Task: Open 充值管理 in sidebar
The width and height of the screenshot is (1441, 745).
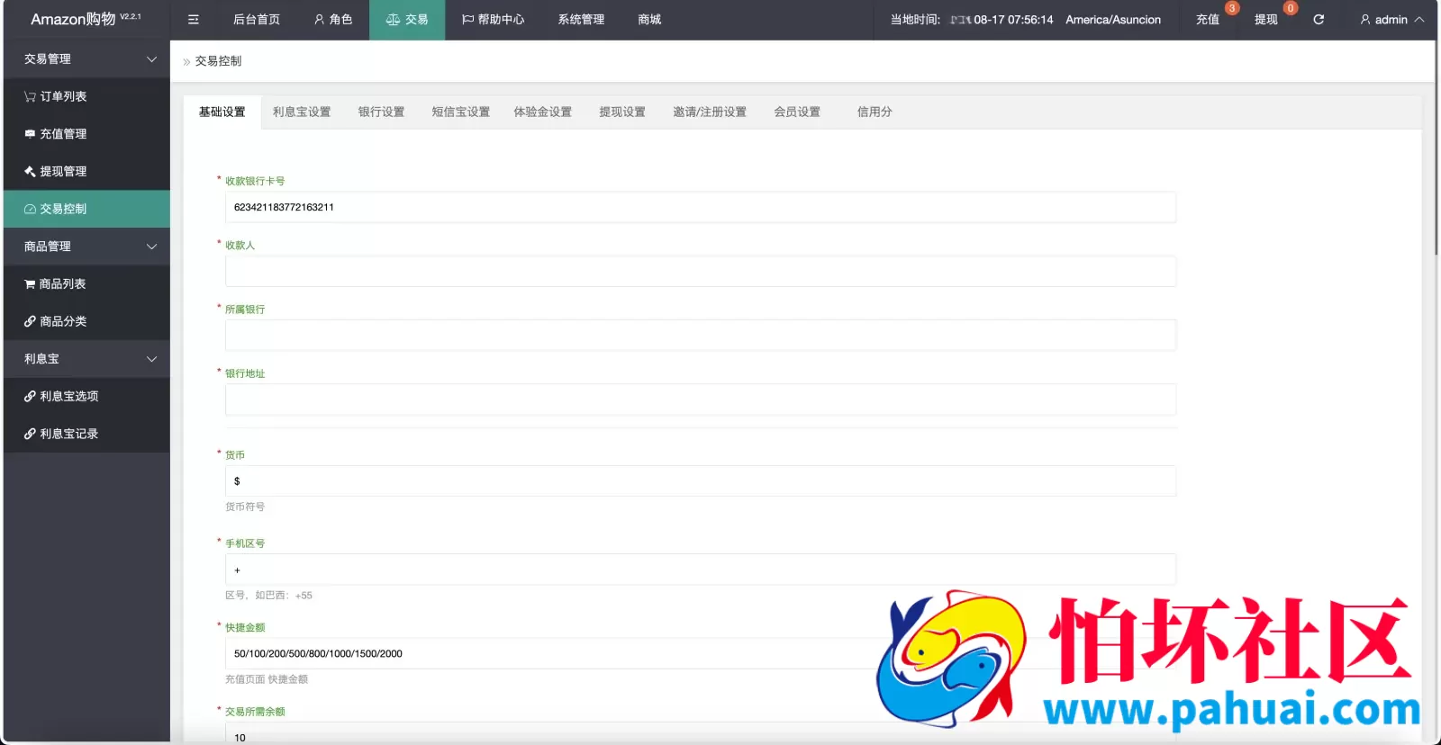Action: 86,134
